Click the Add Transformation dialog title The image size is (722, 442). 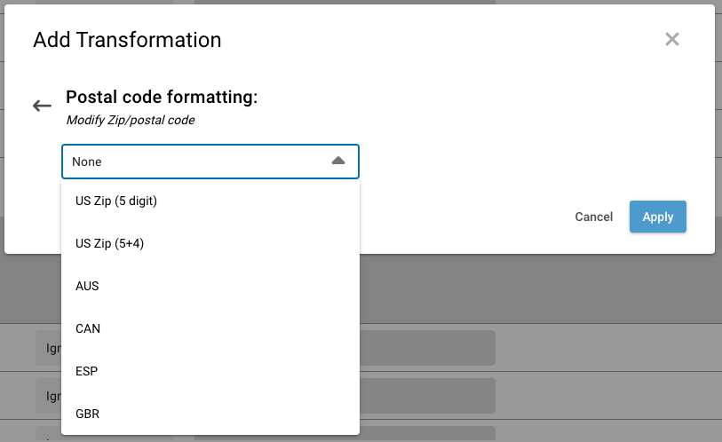127,40
